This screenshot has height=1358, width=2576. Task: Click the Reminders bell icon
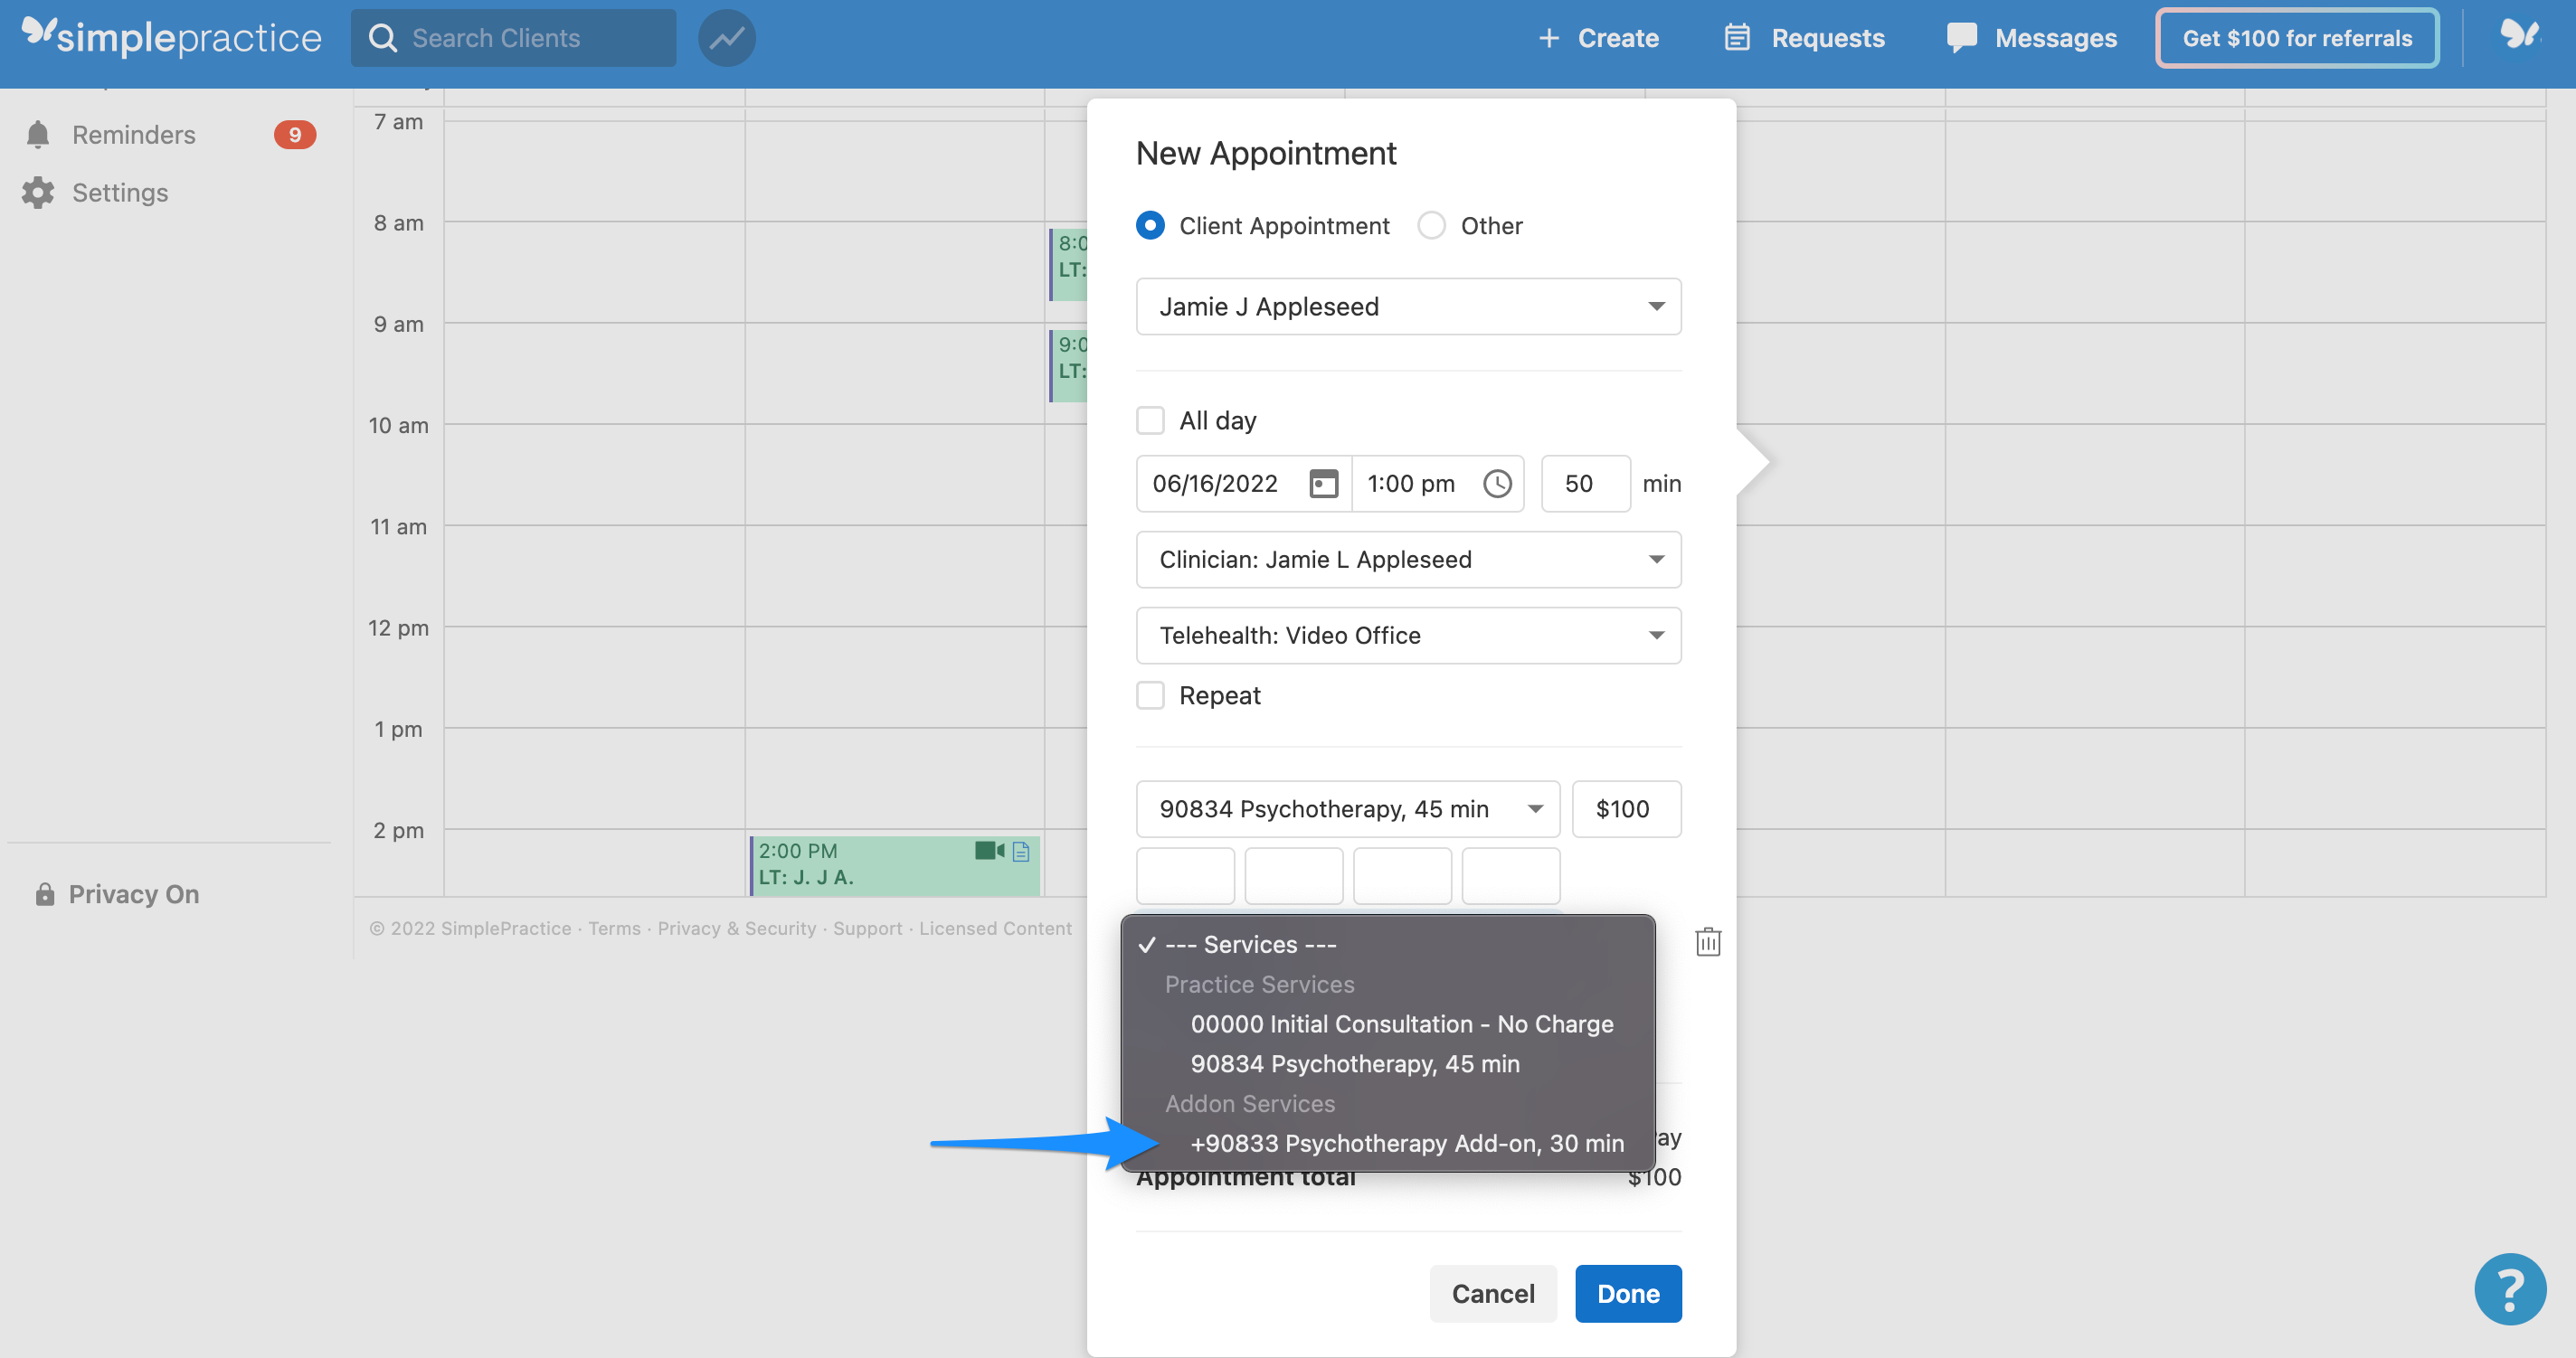click(37, 134)
